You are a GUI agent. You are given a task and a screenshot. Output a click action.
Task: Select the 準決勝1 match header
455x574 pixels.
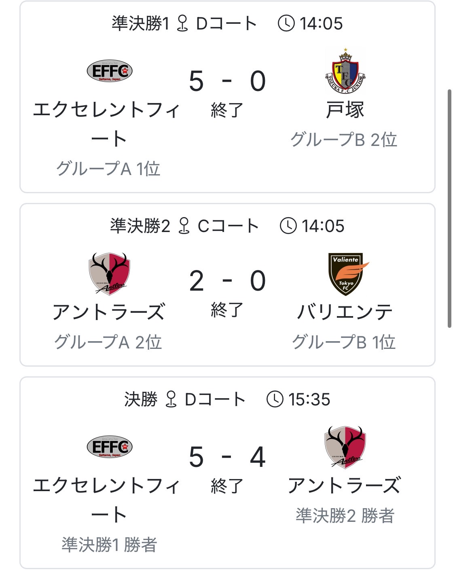pos(227,23)
